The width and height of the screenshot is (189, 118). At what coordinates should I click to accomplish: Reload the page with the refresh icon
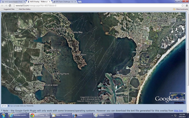(x=10, y=5)
